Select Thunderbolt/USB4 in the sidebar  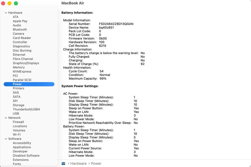tap(26, 109)
